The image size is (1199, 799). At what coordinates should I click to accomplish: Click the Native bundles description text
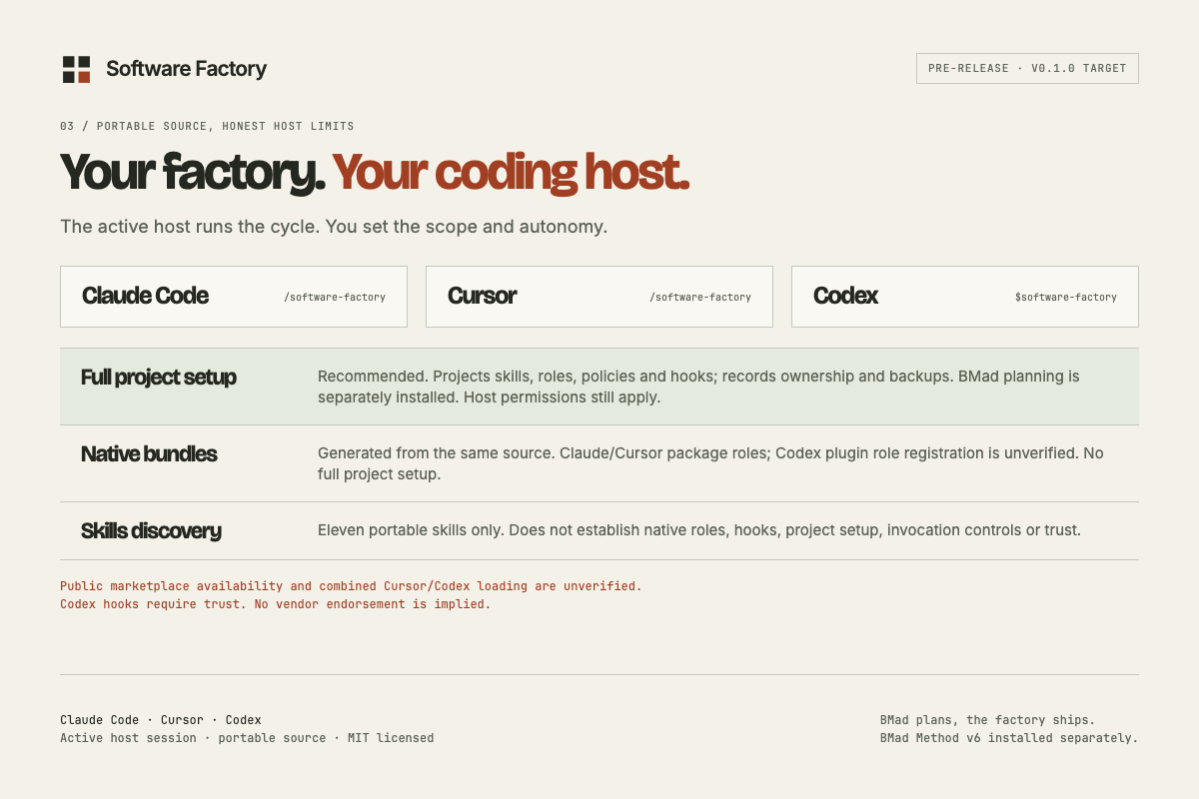(x=710, y=463)
